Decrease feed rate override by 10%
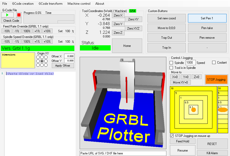Viewport: 230px width, 156px height. pyautogui.click(x=7, y=31)
